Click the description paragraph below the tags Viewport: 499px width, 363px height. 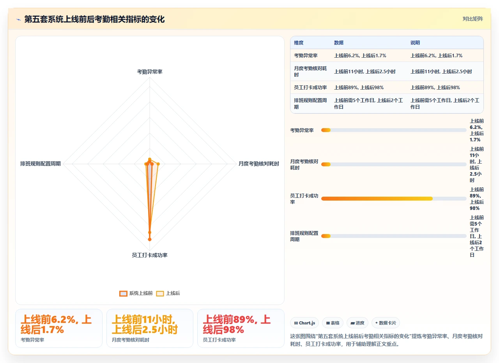point(386,340)
